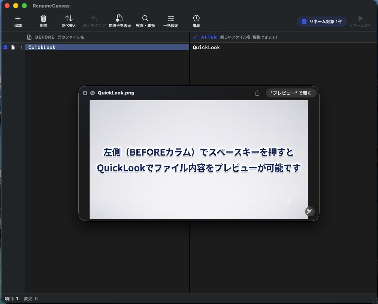Viewport: 378px width, 304px height.
Task: Open the 並べ替え sort arrows tool
Action: point(69,18)
